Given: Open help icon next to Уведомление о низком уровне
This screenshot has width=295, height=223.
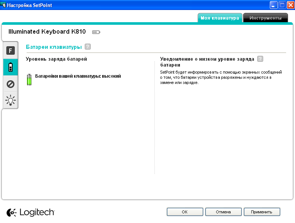Looking at the screenshot, I should point(260,59).
